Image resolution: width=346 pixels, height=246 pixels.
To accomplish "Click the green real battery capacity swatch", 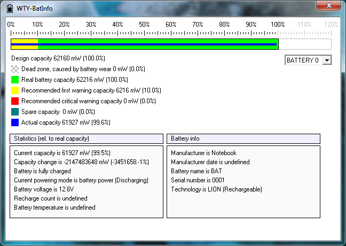I will 15,80.
